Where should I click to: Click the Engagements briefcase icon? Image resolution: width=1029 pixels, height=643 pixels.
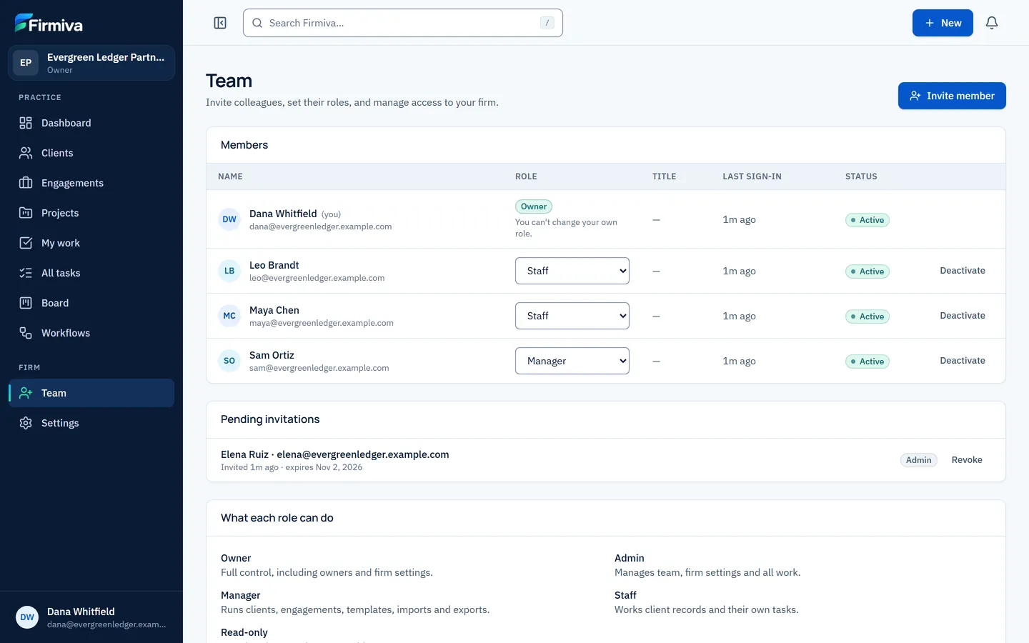pos(26,183)
